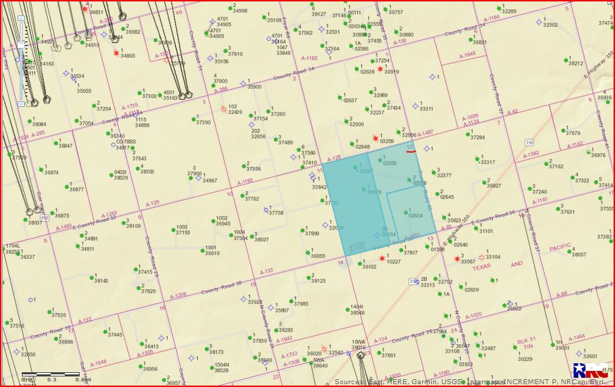Select diamond location symbol 32531
This screenshot has height=387, width=615.
click(321, 29)
